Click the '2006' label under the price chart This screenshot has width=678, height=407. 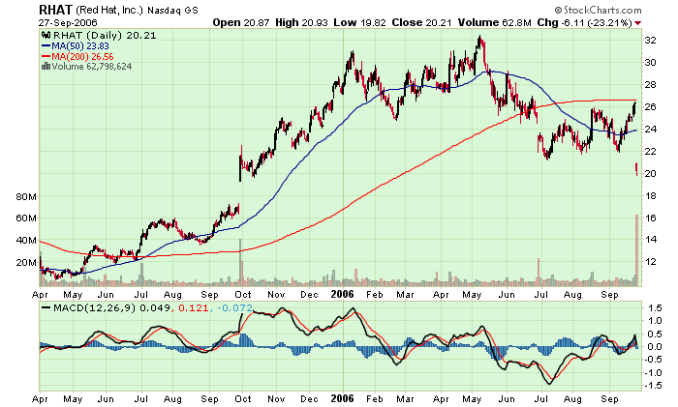(x=343, y=294)
